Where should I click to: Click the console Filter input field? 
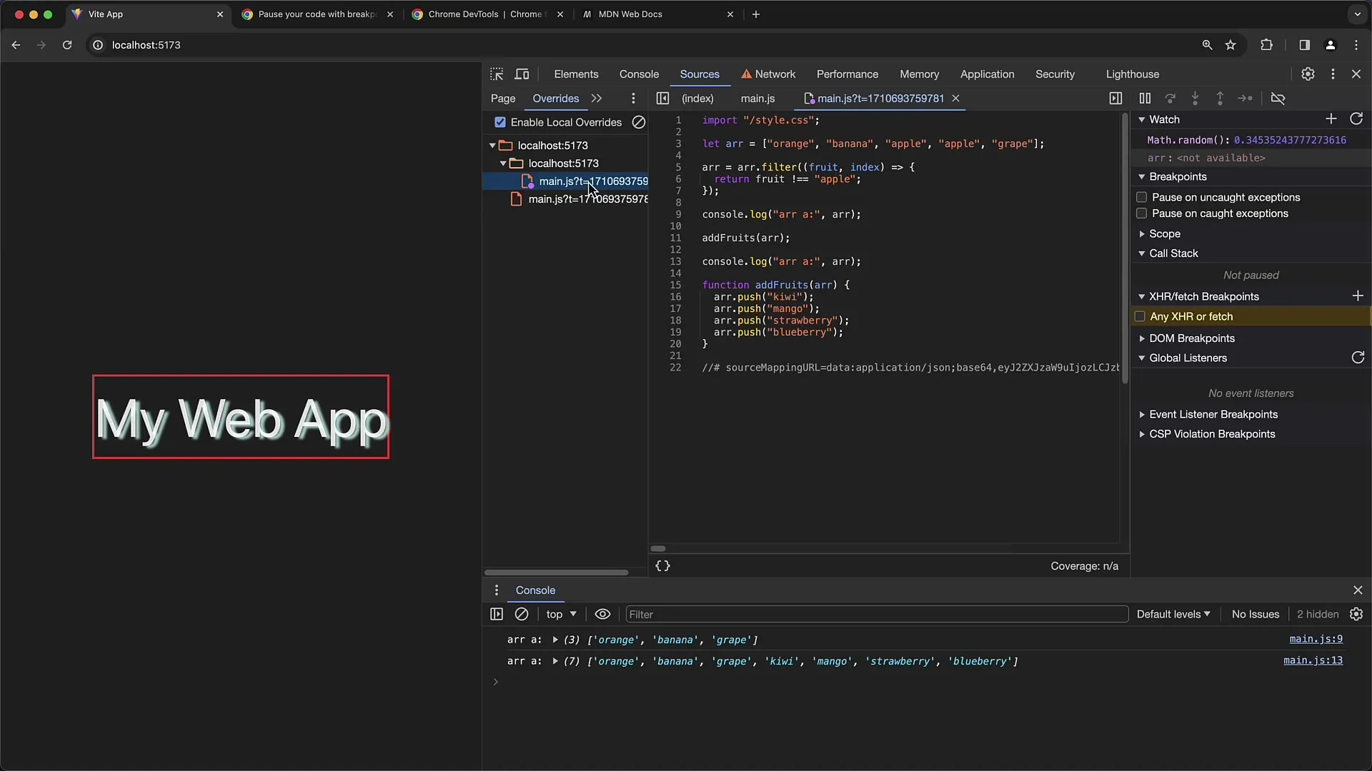tap(877, 614)
